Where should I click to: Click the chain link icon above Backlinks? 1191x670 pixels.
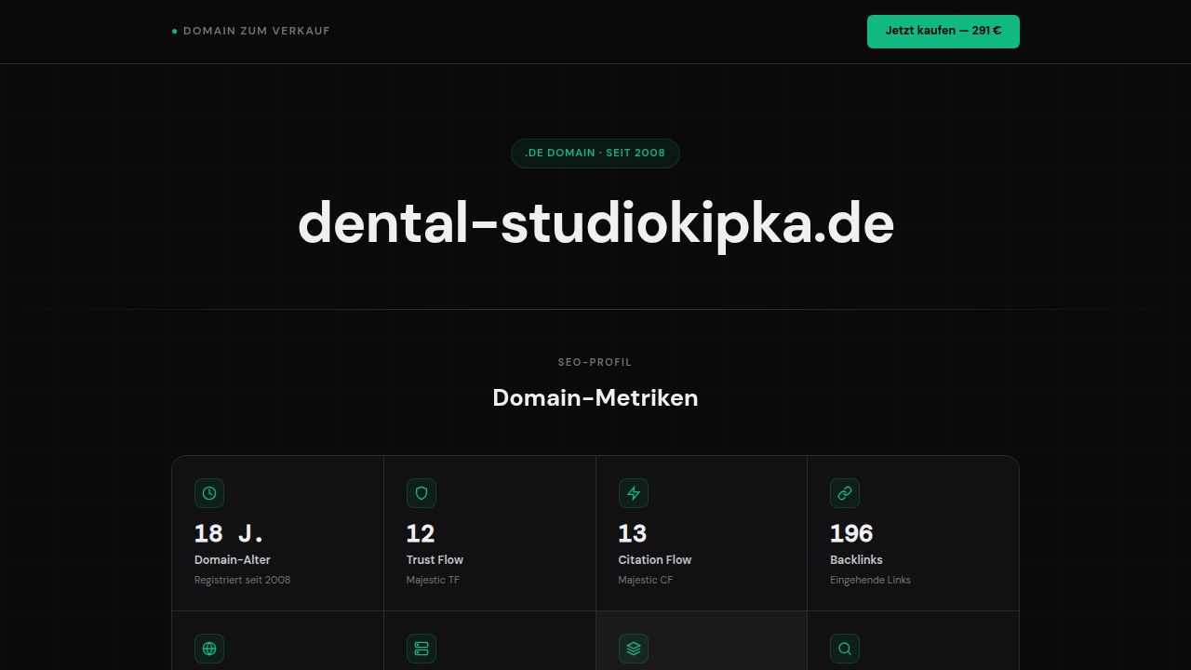(845, 493)
